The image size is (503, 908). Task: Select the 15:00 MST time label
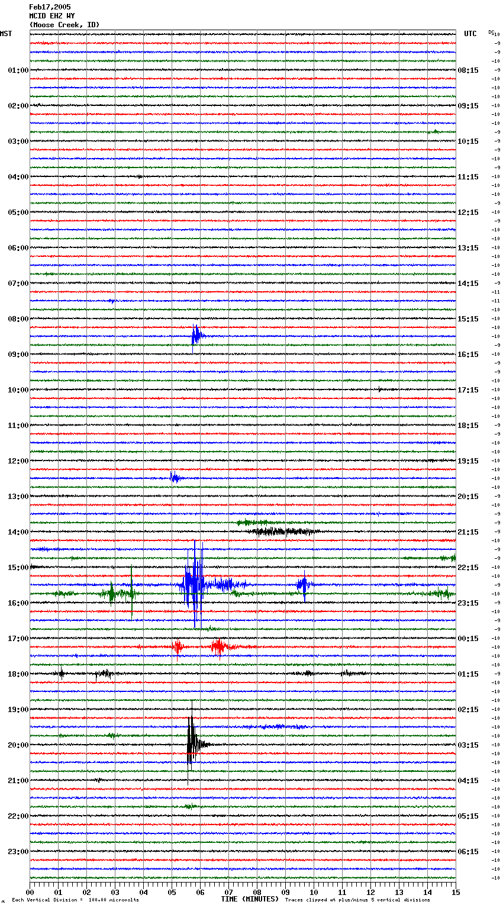point(18,568)
